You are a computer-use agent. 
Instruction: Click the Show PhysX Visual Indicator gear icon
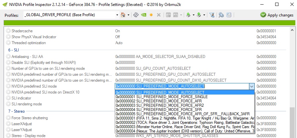(x=8, y=37)
